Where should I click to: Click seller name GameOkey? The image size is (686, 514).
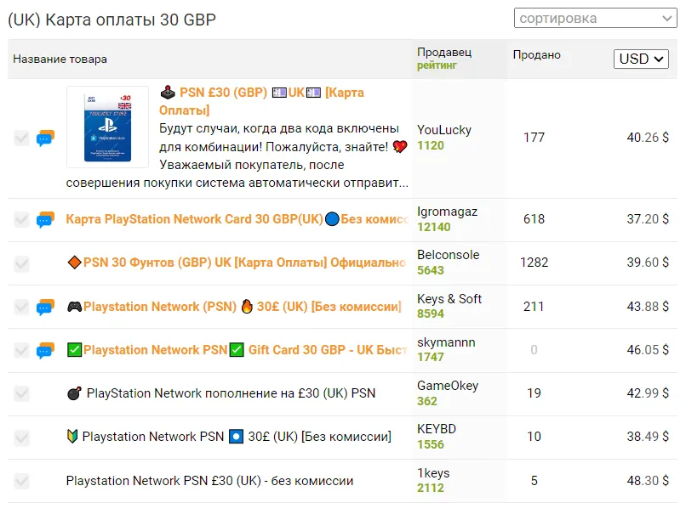(x=448, y=386)
